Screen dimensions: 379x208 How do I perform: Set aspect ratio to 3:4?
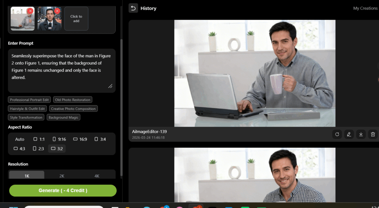click(100, 139)
